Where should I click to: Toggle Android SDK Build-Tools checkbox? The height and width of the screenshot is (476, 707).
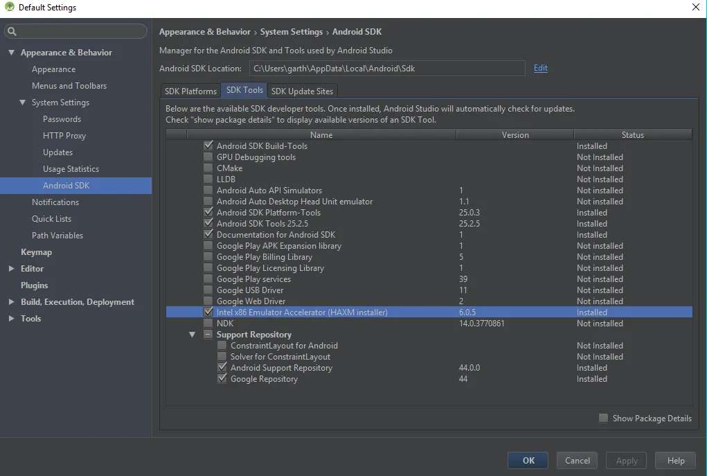coord(208,146)
